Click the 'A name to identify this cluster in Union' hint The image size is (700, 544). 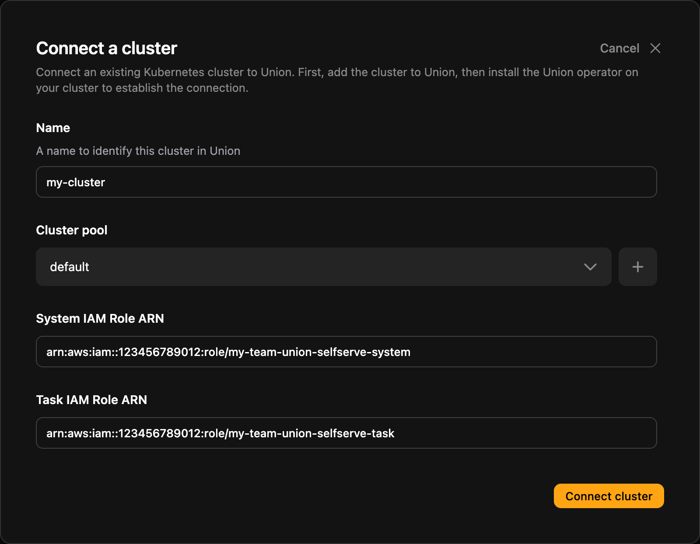(138, 151)
